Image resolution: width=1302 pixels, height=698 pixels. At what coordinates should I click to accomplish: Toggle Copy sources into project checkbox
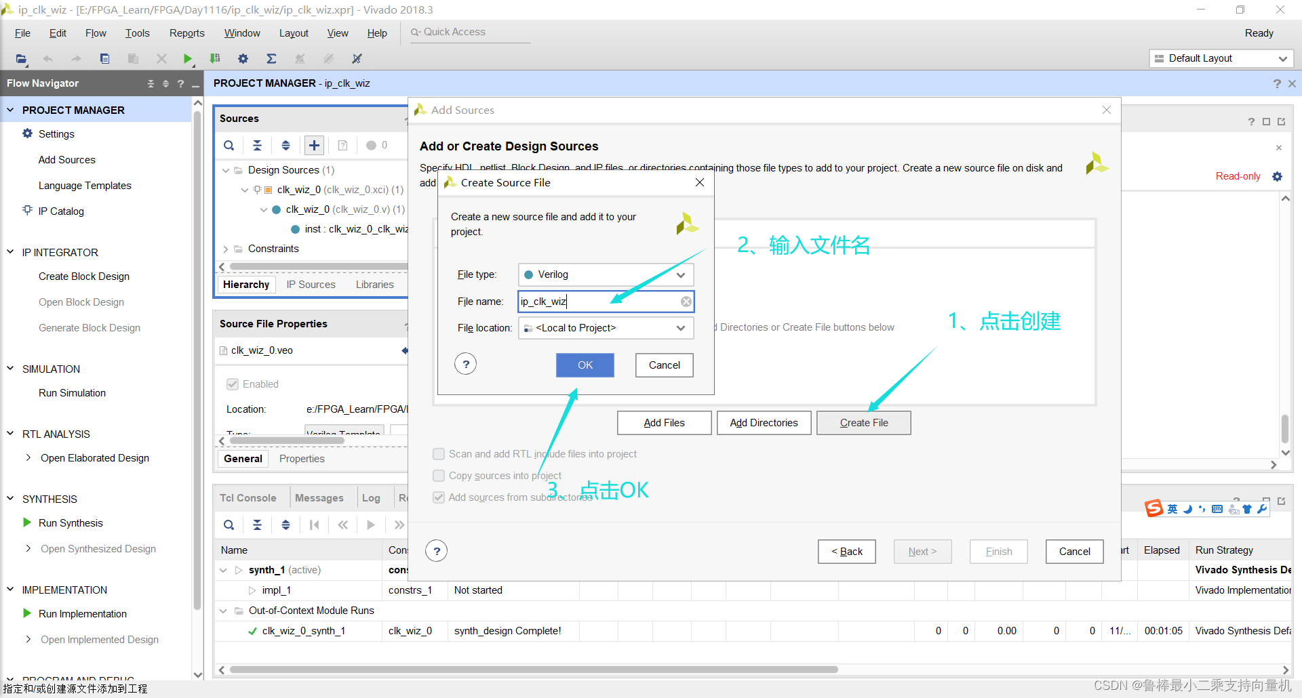439,476
